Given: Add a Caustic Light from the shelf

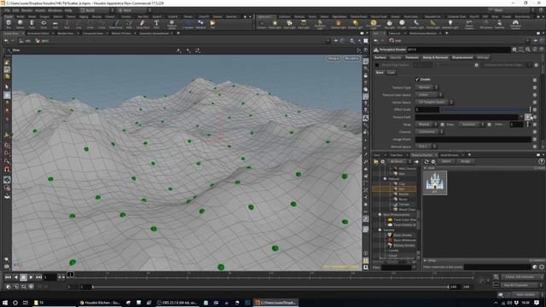Looking at the screenshot, I should 416,24.
